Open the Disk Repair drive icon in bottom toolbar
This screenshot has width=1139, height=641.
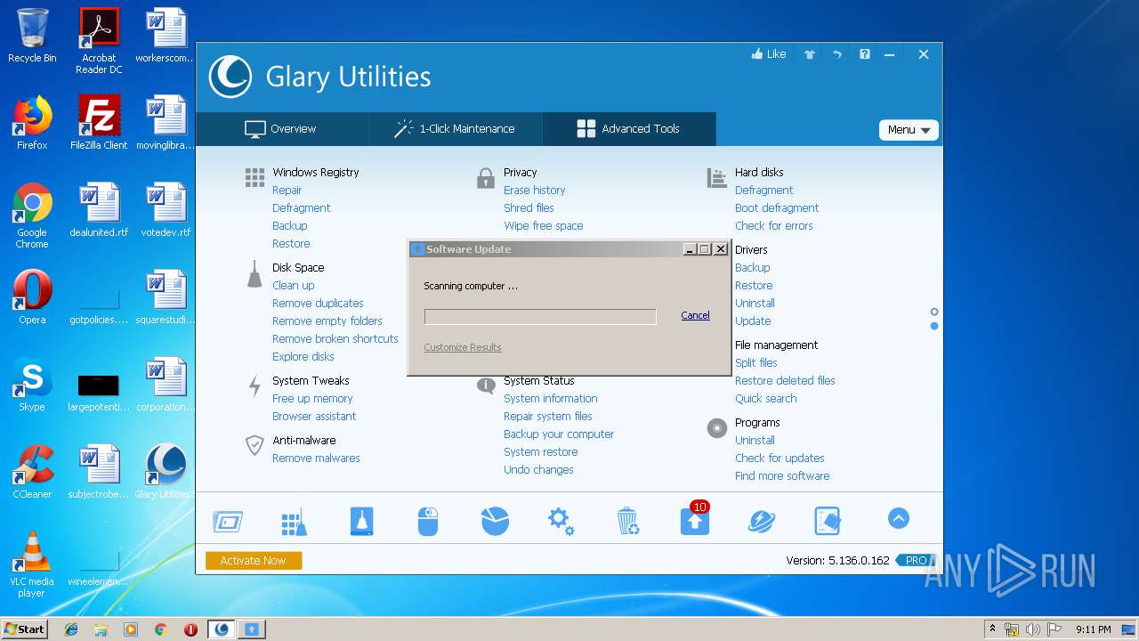(x=361, y=521)
